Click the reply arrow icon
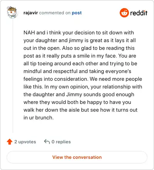Image resolution: width=154 pixels, height=170 pixels. (47, 142)
